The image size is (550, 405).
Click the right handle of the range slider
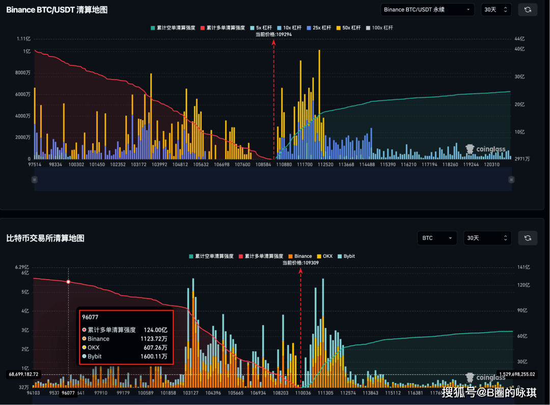pyautogui.click(x=511, y=179)
